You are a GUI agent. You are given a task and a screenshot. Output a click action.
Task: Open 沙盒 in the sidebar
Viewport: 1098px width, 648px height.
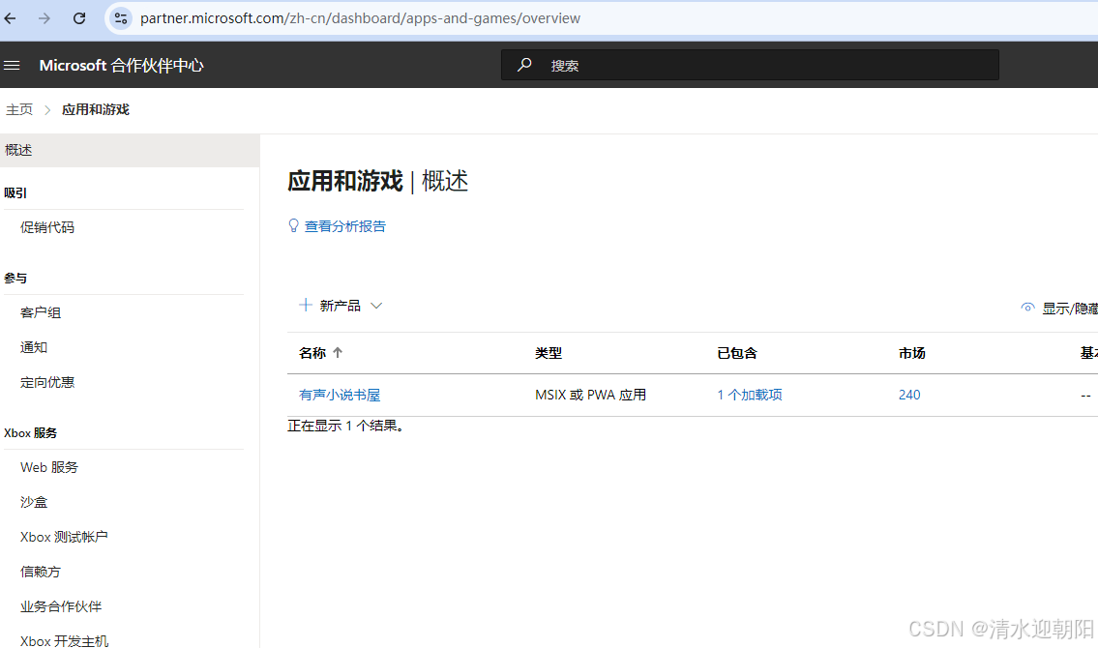point(34,502)
